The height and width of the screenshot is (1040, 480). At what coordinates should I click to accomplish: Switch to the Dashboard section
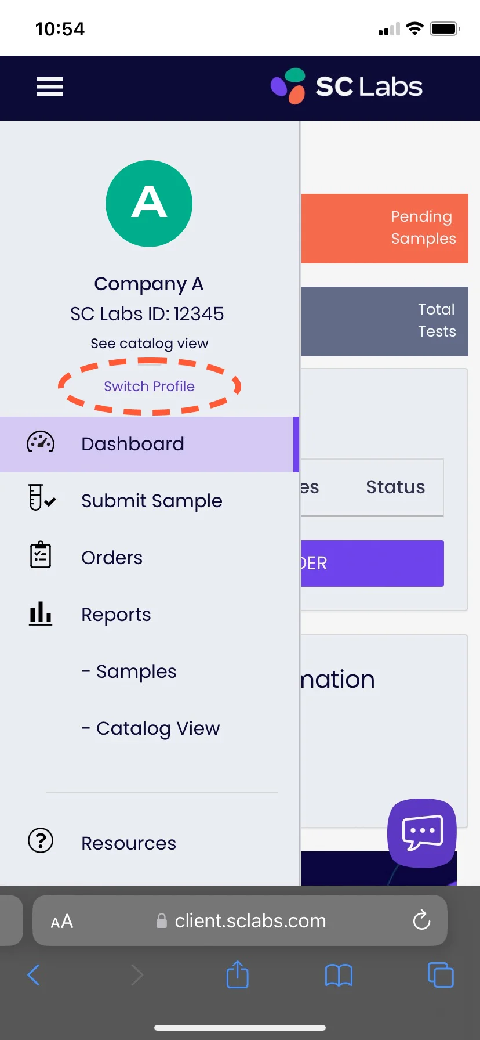coord(132,443)
